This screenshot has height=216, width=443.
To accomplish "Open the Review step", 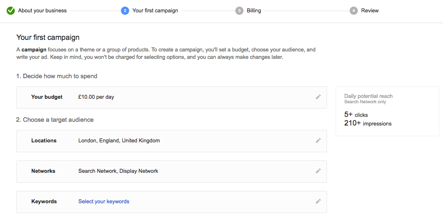I will coord(370,11).
